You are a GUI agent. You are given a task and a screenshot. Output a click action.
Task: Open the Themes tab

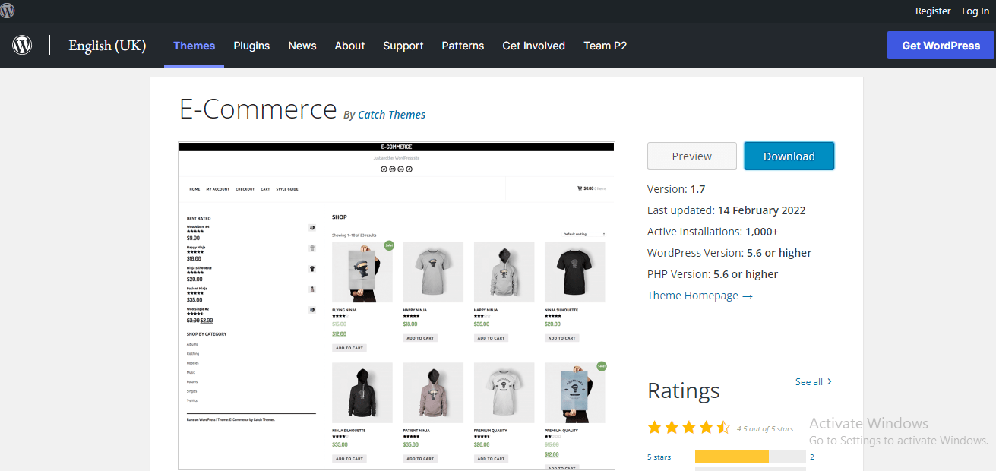pos(194,46)
